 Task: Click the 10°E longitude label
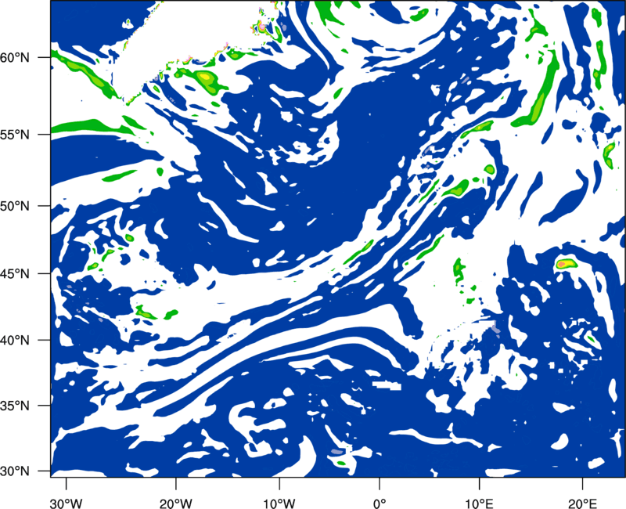(479, 503)
